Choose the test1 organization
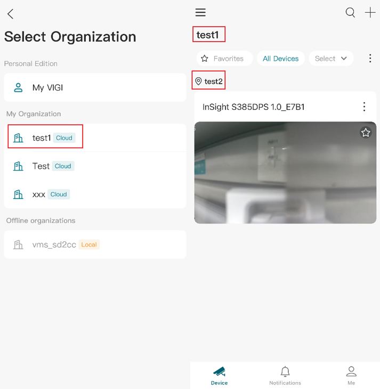The width and height of the screenshot is (380, 389). click(x=95, y=137)
